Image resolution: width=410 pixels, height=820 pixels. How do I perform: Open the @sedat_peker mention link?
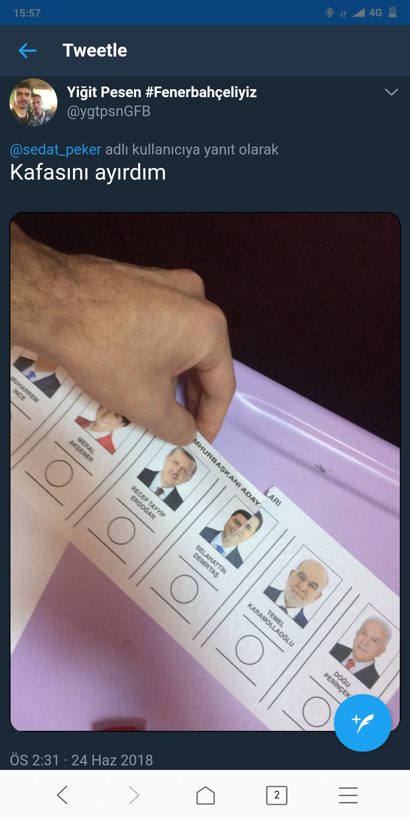point(55,150)
